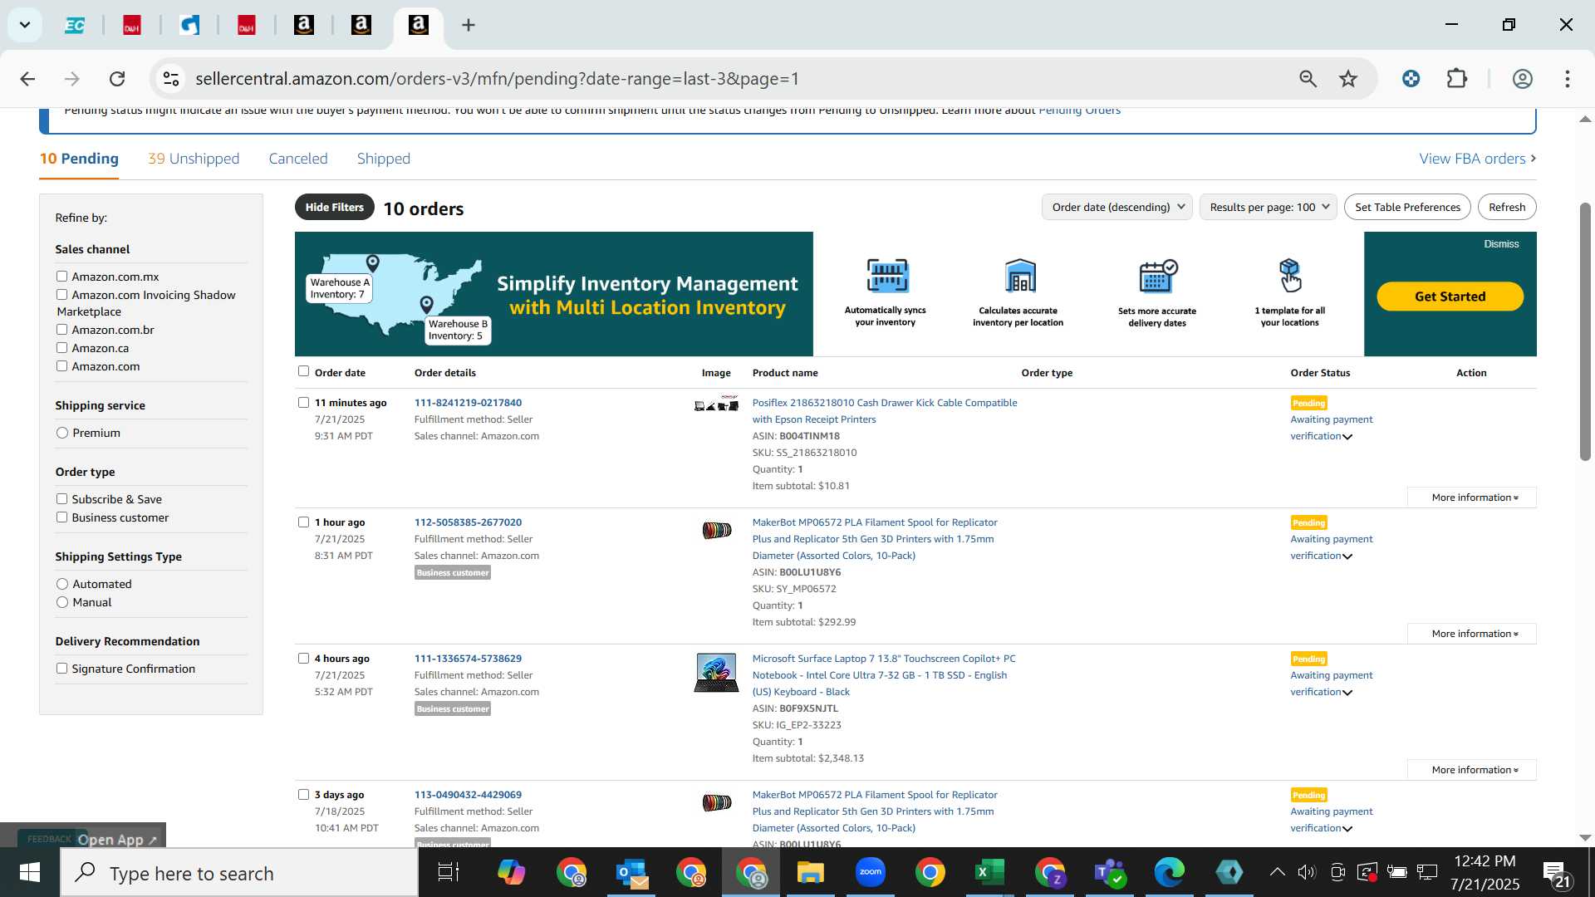Click the browser back arrow
The image size is (1595, 897).
point(27,79)
